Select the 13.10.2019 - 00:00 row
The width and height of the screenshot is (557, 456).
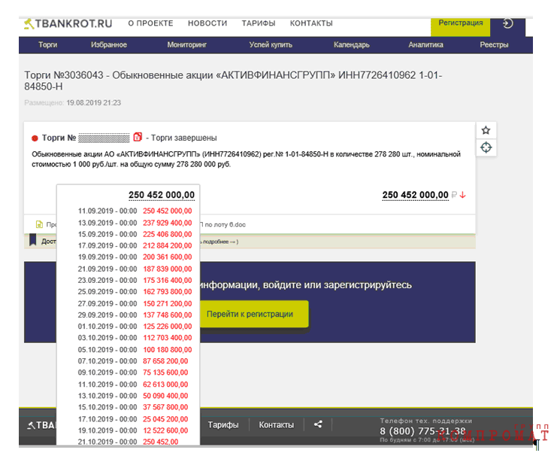[133, 396]
